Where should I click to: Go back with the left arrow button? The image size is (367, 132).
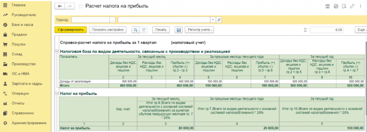tap(60, 6)
